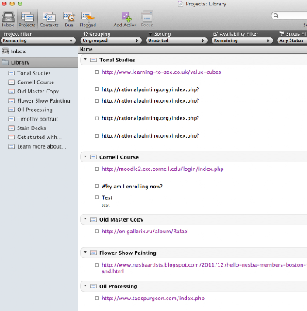307x311 pixels.
Task: Open the Inbox toolbar icon
Action: click(x=8, y=19)
